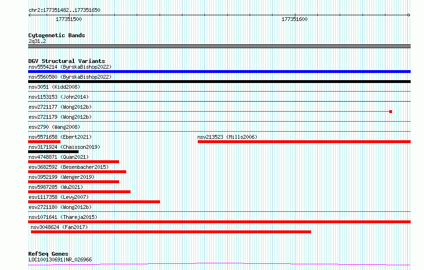Click esv2721177 (Wong2012b) label

pyautogui.click(x=60, y=107)
